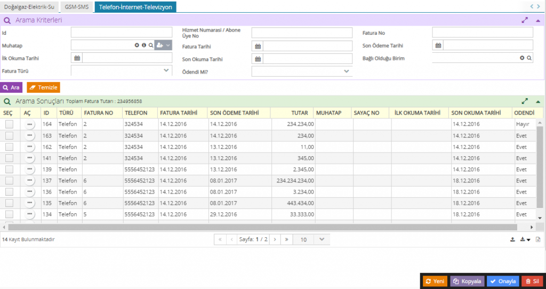Clear Bağlı Olduğu Birim field

522,58
